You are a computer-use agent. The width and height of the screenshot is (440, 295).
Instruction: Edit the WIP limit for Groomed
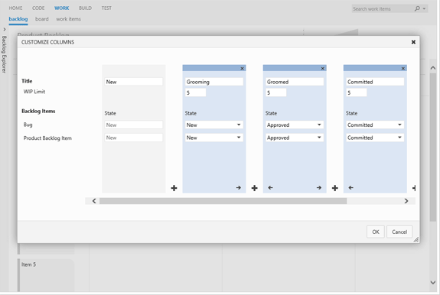pos(275,92)
